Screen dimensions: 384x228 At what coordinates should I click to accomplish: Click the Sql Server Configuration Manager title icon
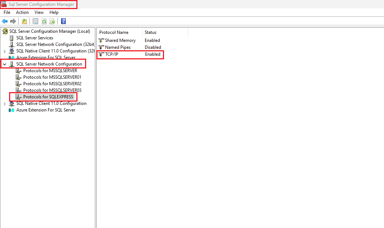click(4, 4)
